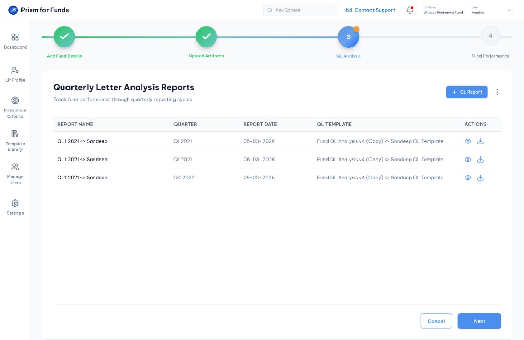Click the 08-03-2026 report date cell
The width and height of the screenshot is (524, 340).
[x=259, y=178]
